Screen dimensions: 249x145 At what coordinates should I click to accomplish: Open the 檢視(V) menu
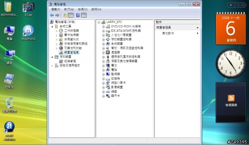pos(82,9)
